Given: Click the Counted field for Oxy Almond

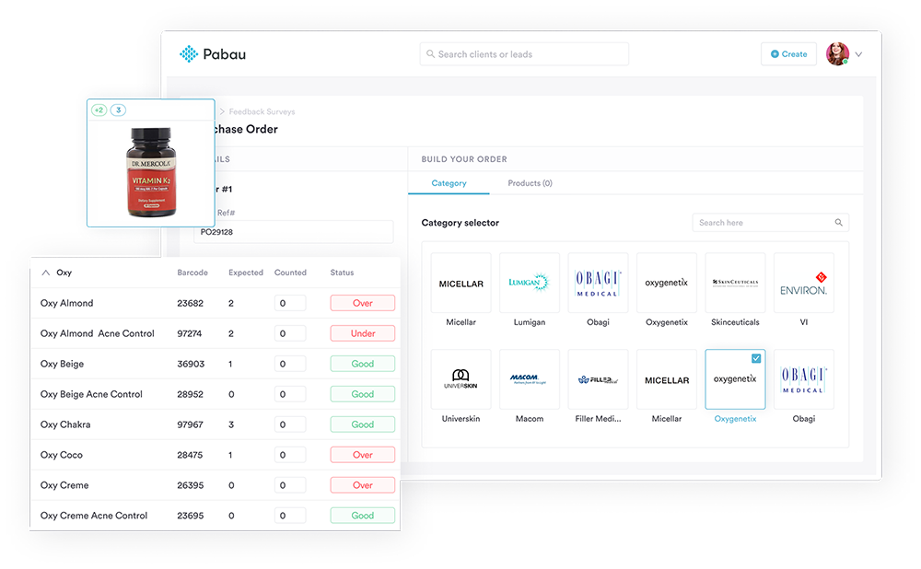Looking at the screenshot, I should tap(290, 303).
